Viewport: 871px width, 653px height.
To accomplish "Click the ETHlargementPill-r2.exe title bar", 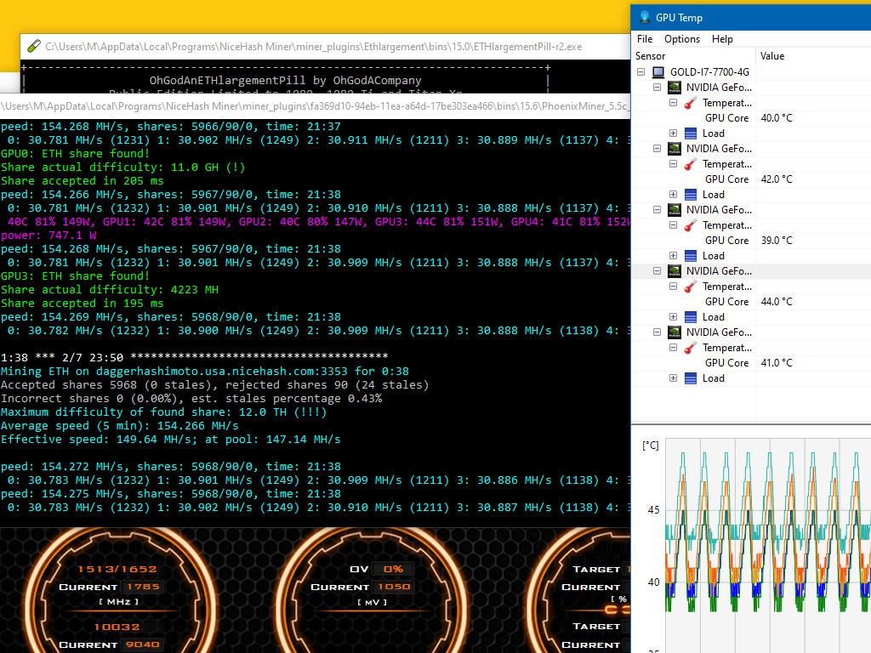I will tap(326, 47).
